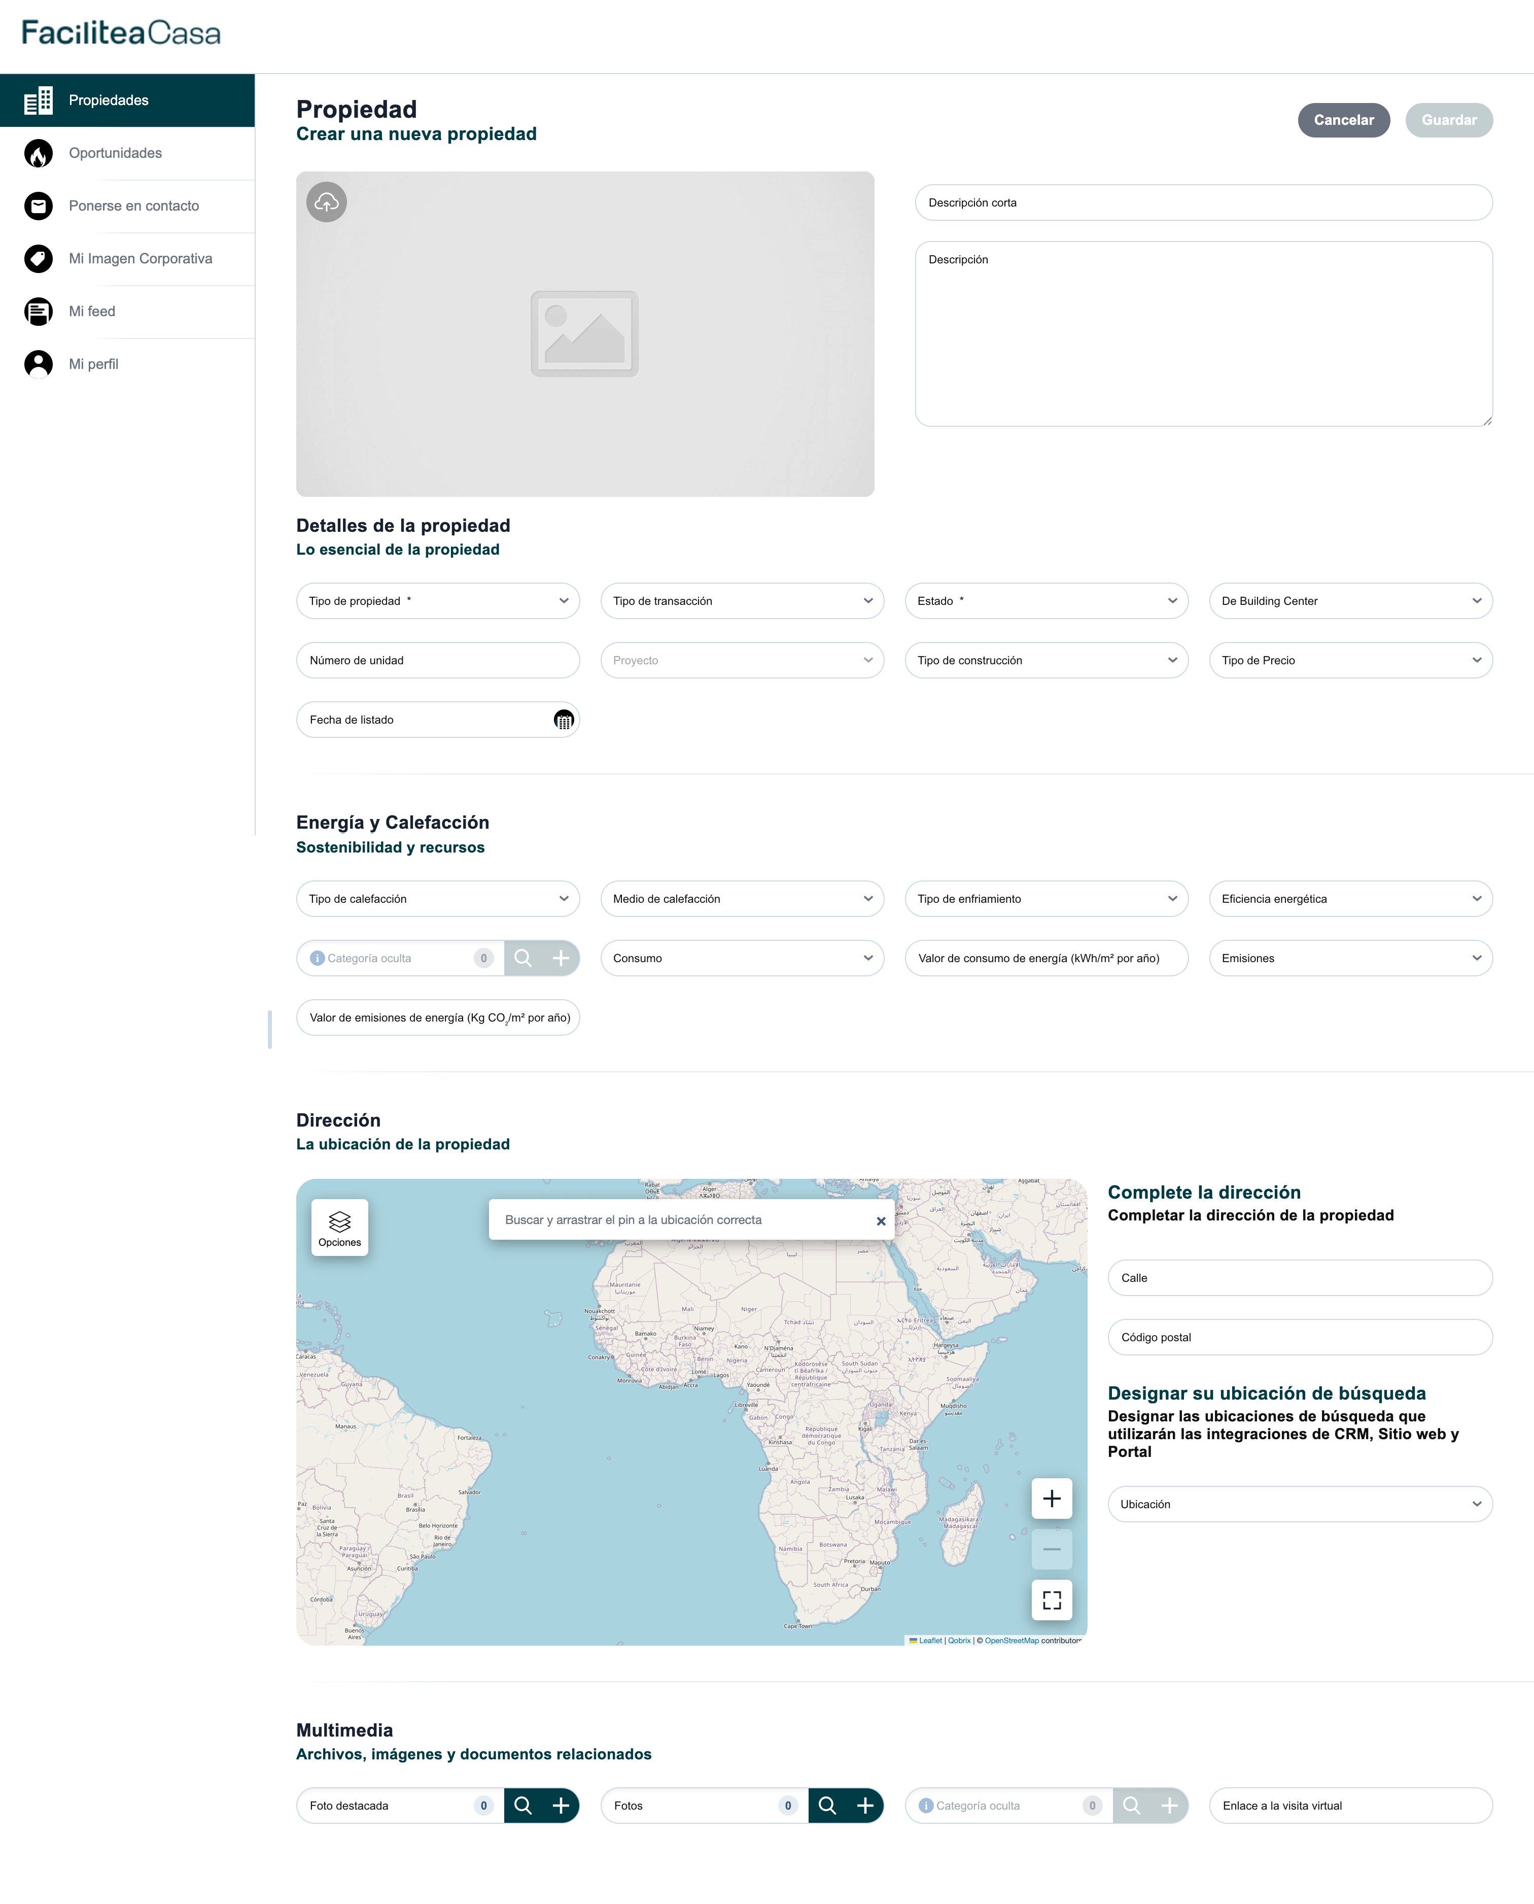Search Foto destacada files with magnifier
Image resolution: width=1534 pixels, height=1904 pixels.
[x=523, y=1805]
